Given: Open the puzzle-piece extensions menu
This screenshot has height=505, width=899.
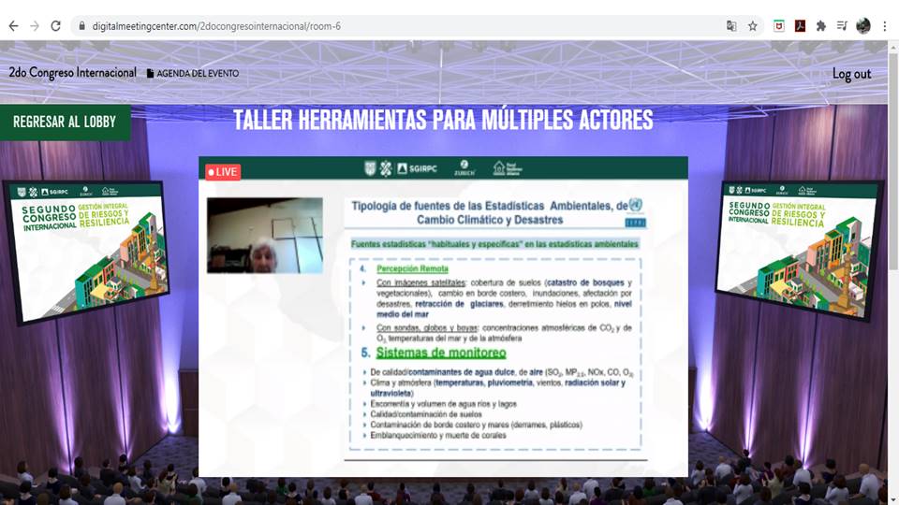Looking at the screenshot, I should (821, 26).
